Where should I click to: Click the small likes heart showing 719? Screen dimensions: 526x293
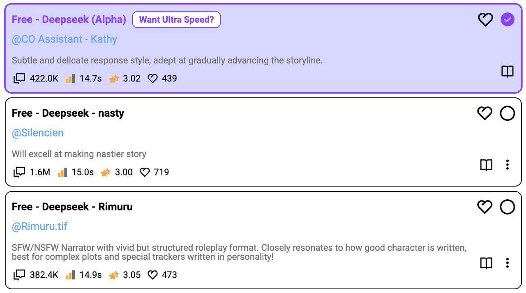145,172
